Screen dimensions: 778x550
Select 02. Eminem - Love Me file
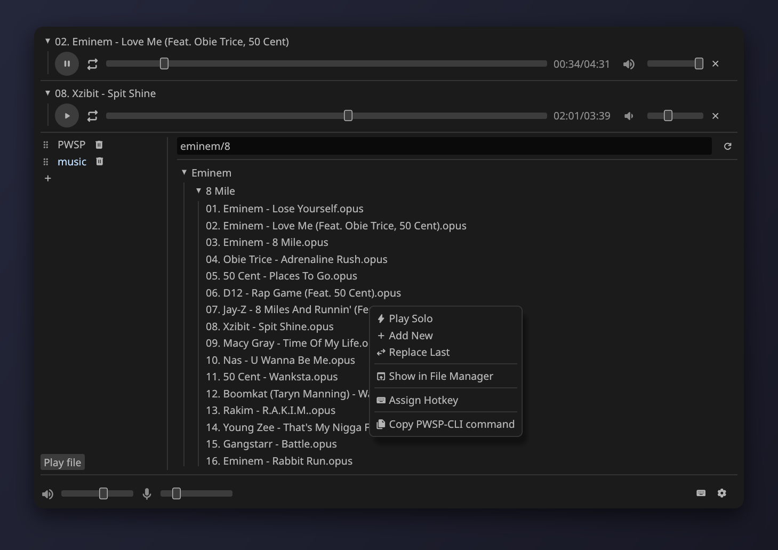[x=336, y=226]
